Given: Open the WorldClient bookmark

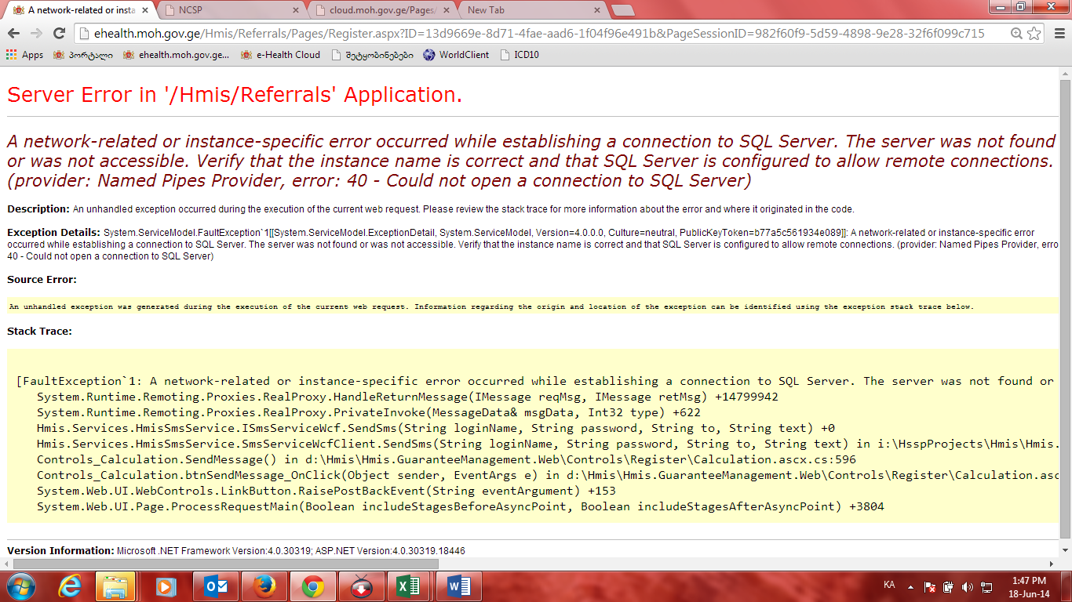Looking at the screenshot, I should (456, 55).
